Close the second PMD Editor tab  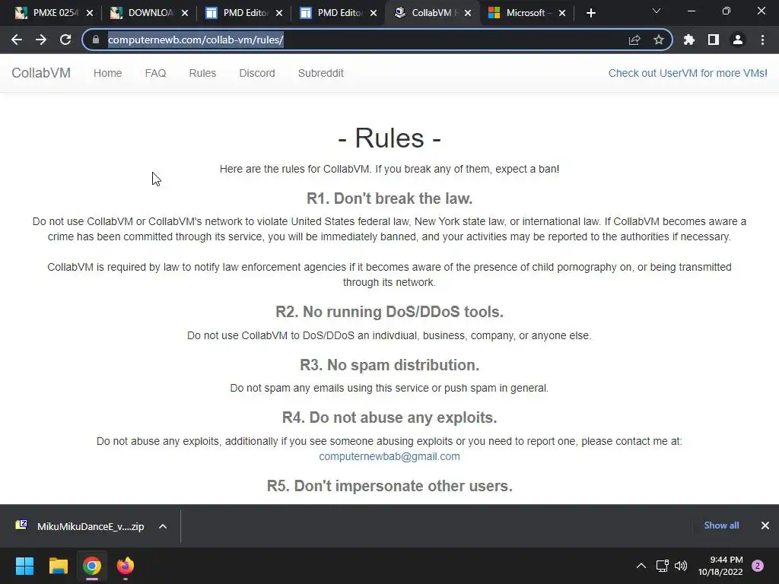click(x=374, y=13)
